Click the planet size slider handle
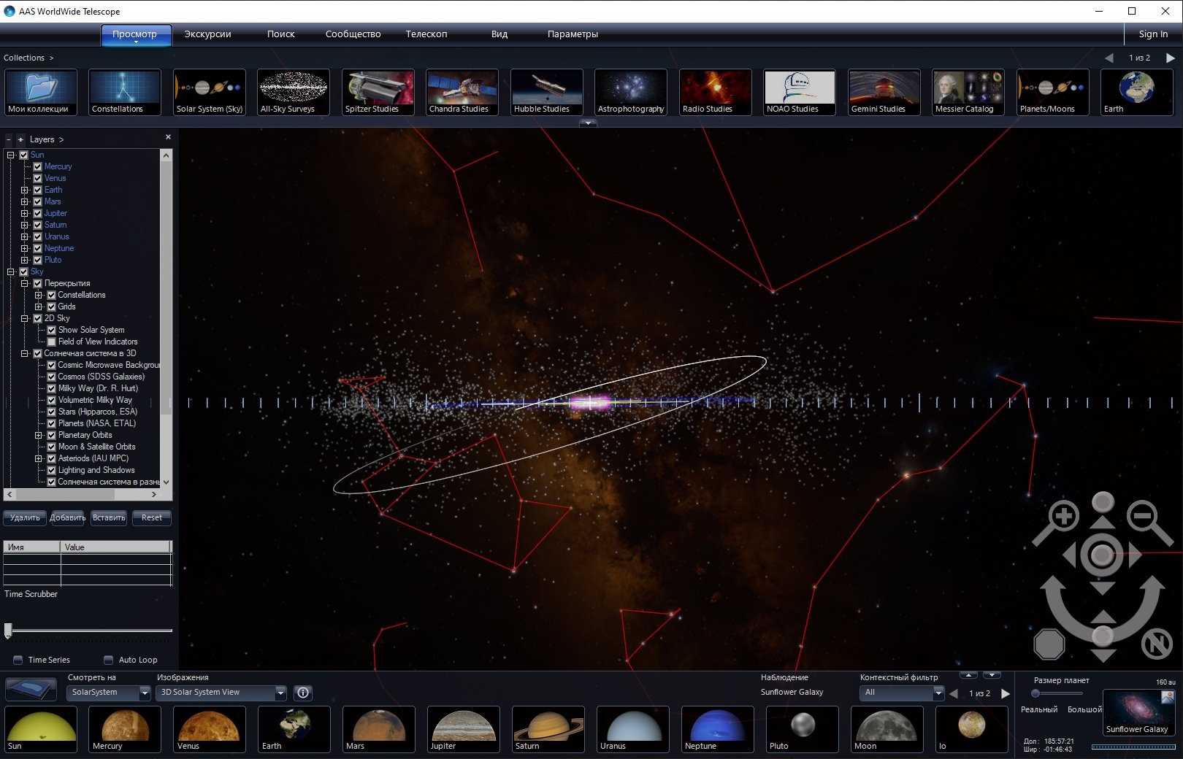The height and width of the screenshot is (759, 1183). [x=1035, y=693]
